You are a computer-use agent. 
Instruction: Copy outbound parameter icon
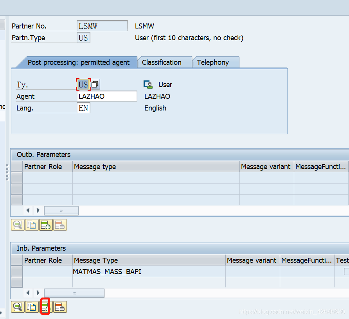32,225
